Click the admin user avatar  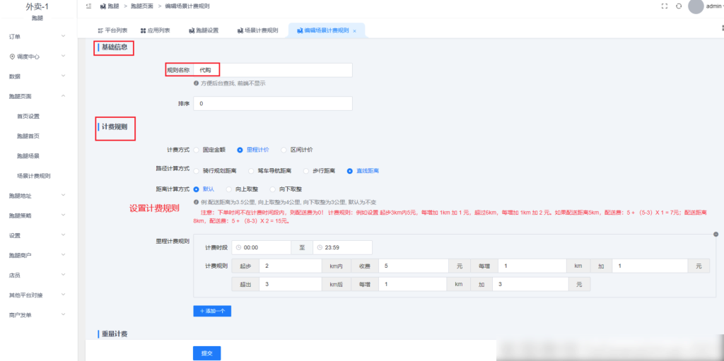coord(696,6)
